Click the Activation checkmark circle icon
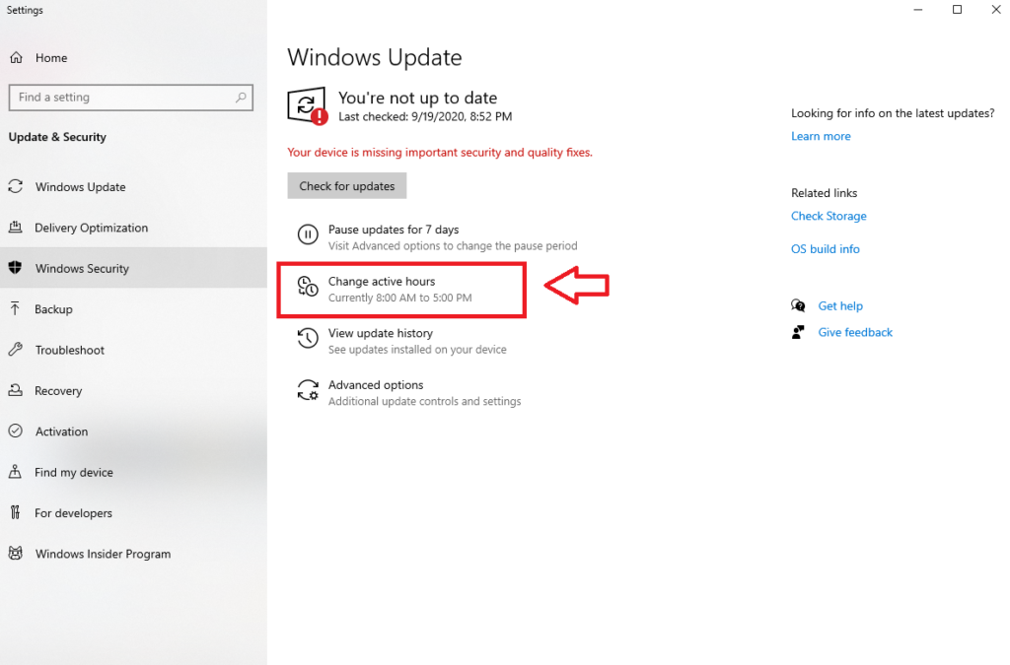 click(x=16, y=431)
